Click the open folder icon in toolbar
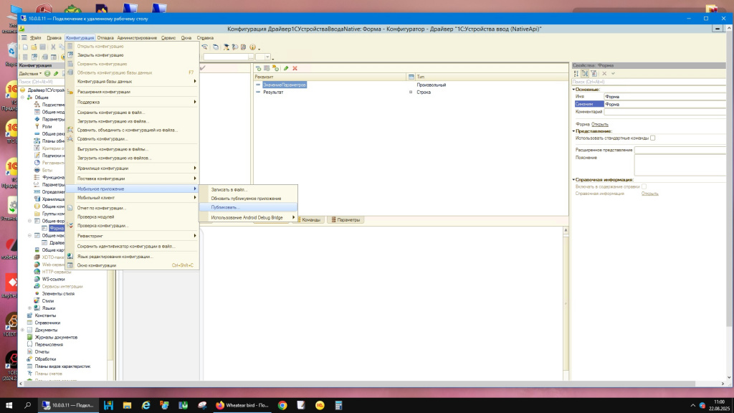 [x=34, y=47]
